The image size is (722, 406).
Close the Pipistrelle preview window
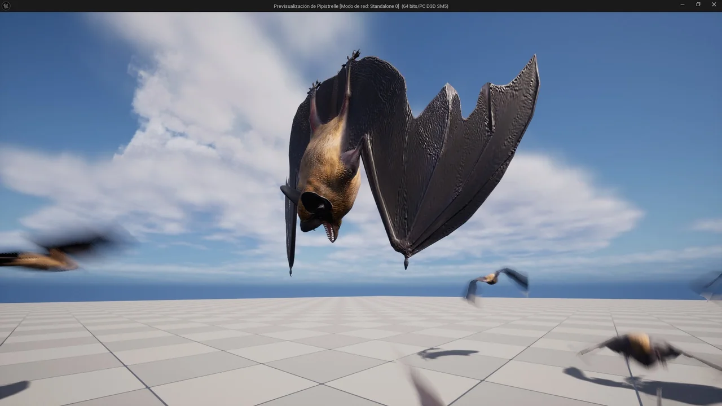(714, 5)
